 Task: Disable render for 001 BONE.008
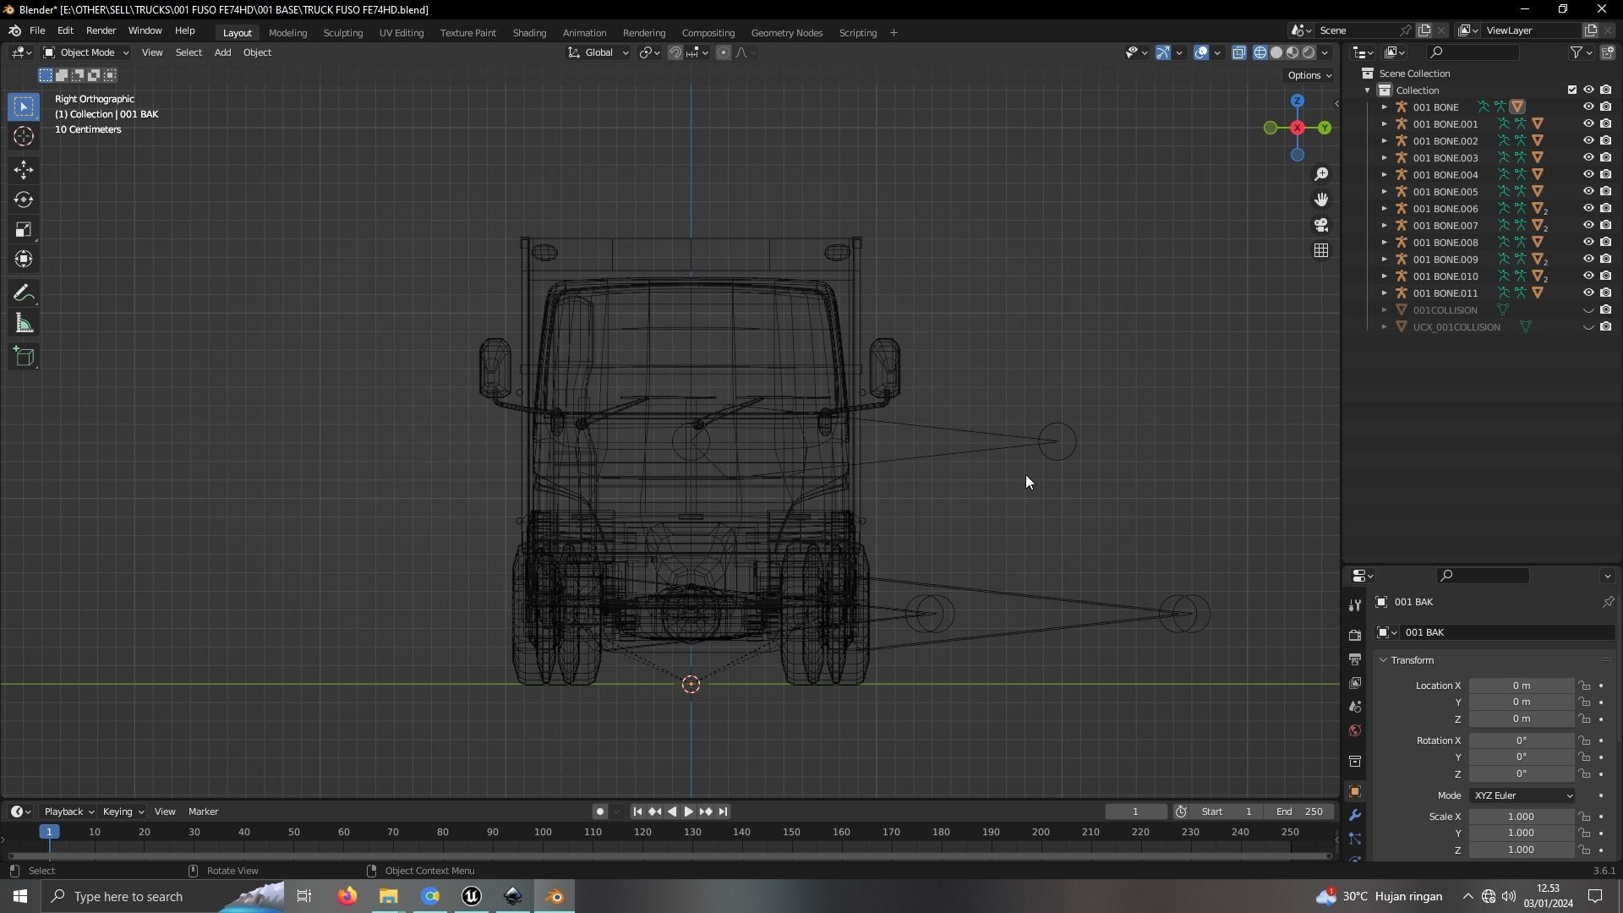[x=1606, y=243]
